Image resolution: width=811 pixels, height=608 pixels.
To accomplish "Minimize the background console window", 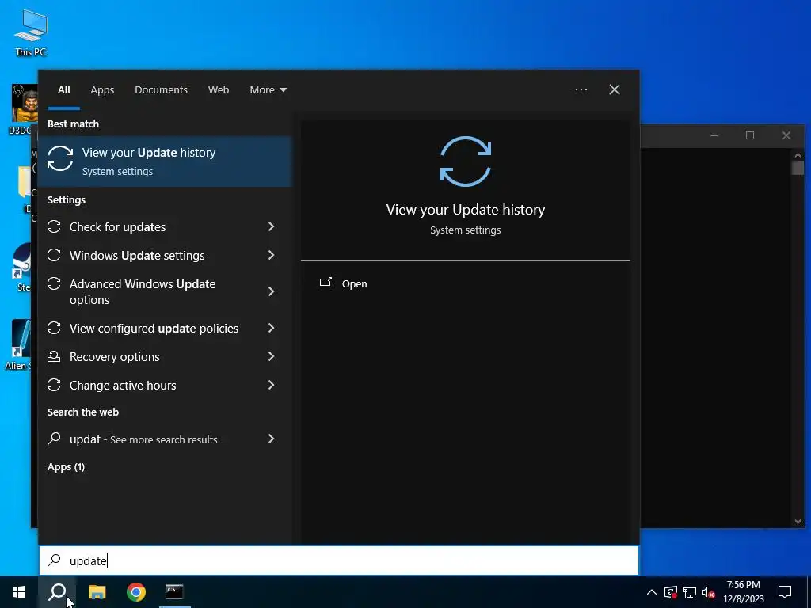I will pyautogui.click(x=714, y=135).
